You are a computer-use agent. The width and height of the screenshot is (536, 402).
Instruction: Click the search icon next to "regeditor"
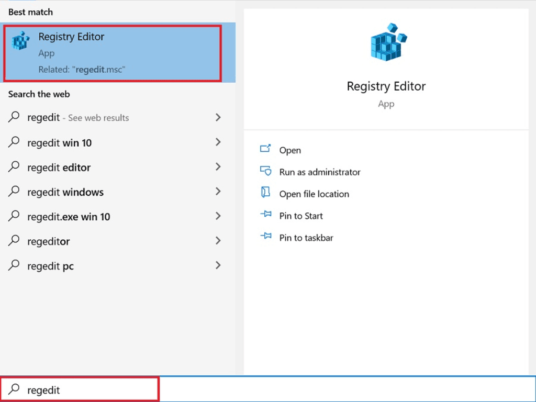[15, 241]
